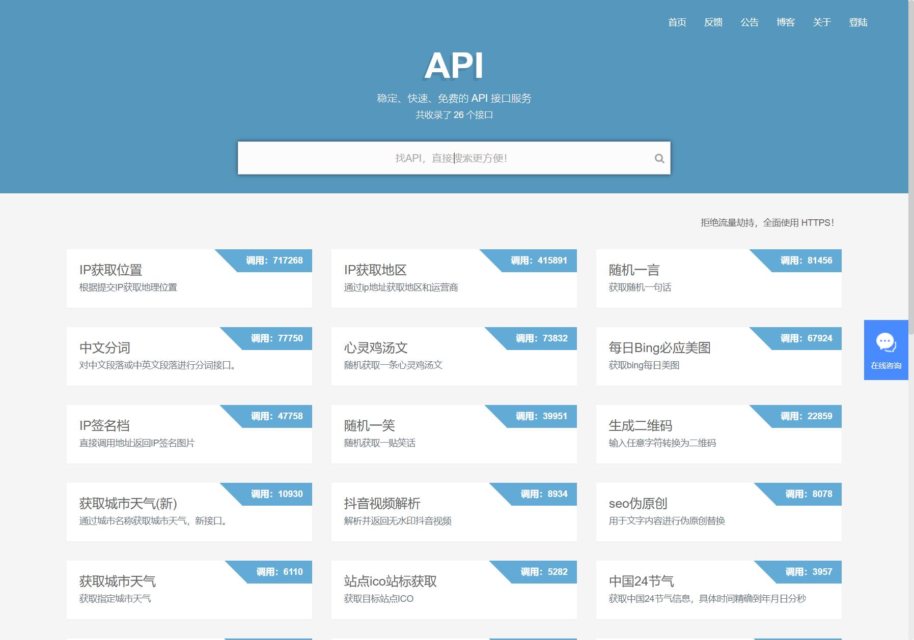The height and width of the screenshot is (640, 914).
Task: Click description 用于文字内容进行伪原创替换
Action: tap(667, 521)
